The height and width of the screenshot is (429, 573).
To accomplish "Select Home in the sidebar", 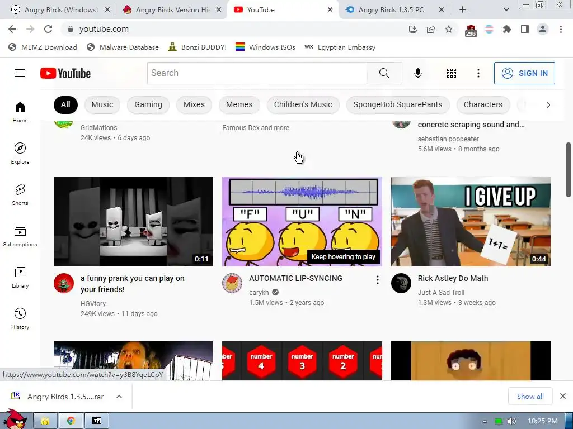I will pyautogui.click(x=20, y=112).
